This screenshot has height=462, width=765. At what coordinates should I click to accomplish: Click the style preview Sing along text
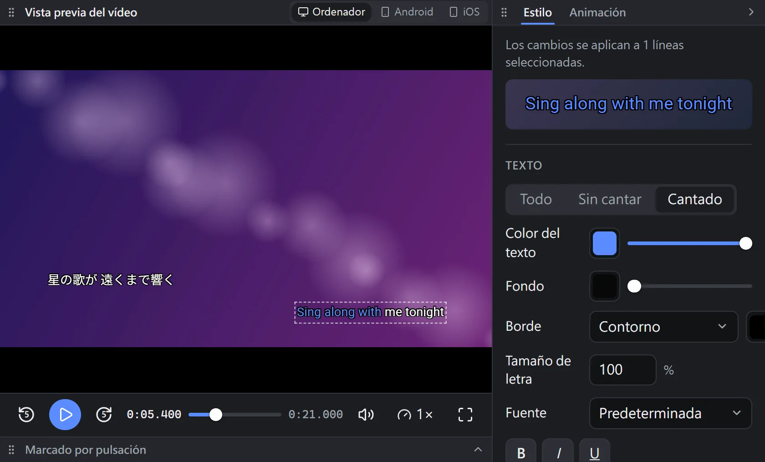[628, 104]
